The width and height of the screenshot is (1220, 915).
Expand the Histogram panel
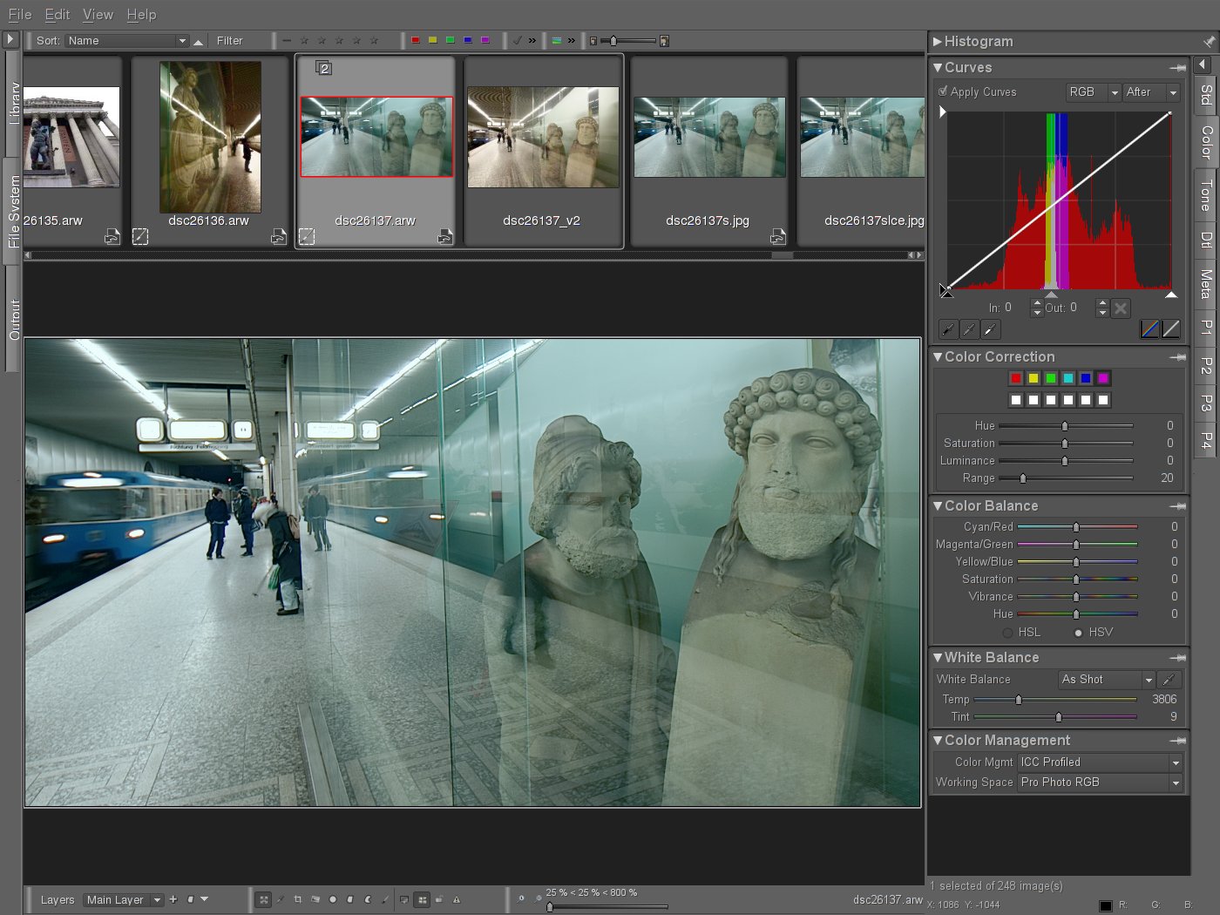(x=938, y=41)
